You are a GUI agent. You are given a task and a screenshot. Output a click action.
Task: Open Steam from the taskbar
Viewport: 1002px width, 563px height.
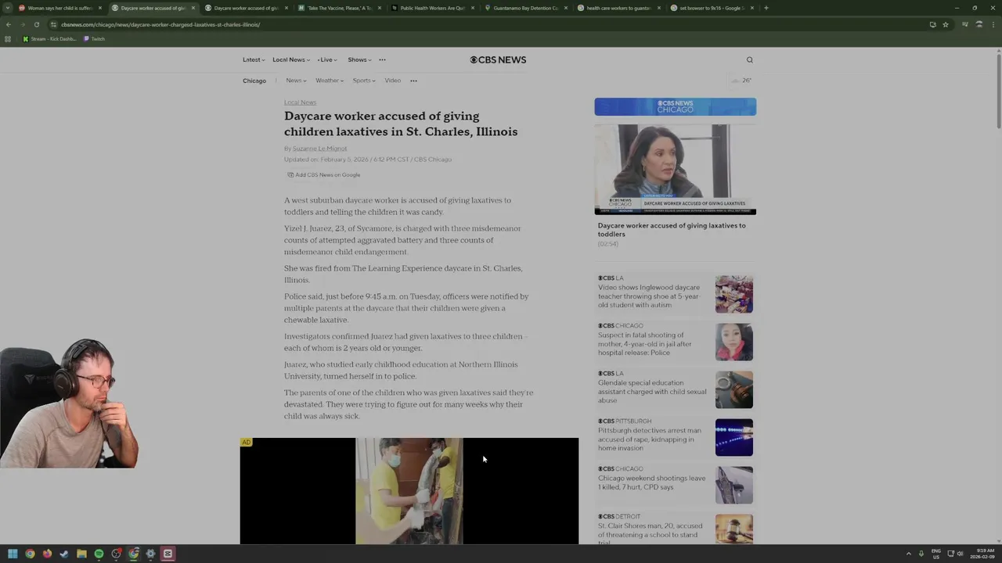point(64,554)
